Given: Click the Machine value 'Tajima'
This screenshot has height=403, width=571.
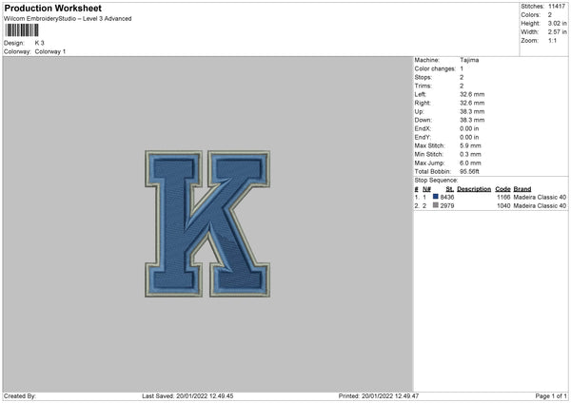Looking at the screenshot, I should pos(469,60).
